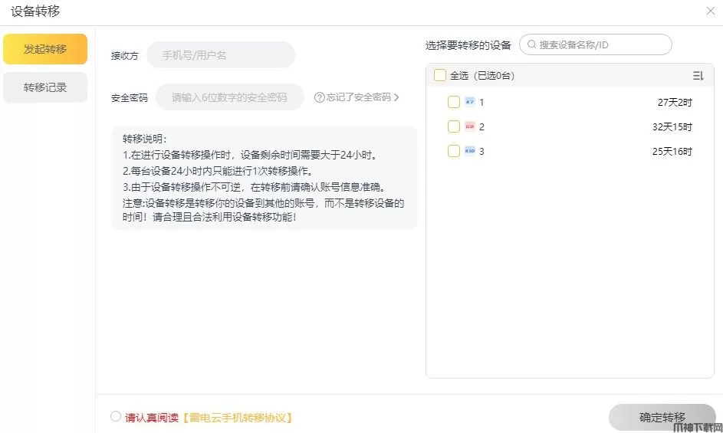The width and height of the screenshot is (723, 433).
Task: Tick the 全选 select-all checkbox
Action: [x=440, y=75]
